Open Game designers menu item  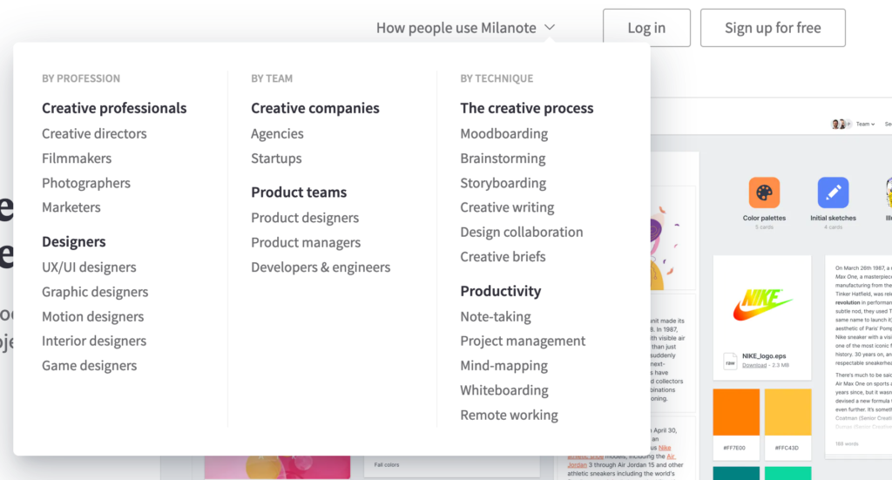point(90,366)
